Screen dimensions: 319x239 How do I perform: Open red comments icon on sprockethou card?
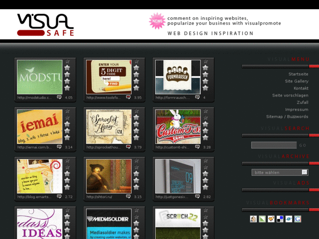tap(128, 147)
